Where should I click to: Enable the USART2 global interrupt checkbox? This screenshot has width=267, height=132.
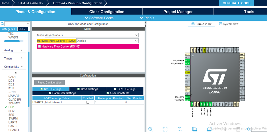tap(88, 102)
